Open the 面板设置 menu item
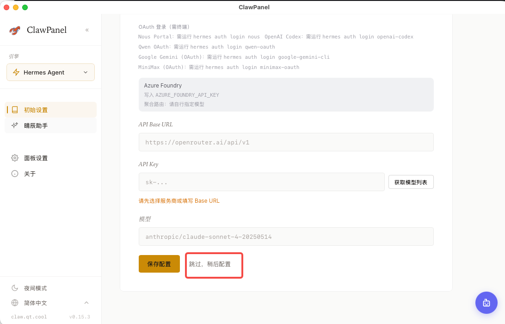Image resolution: width=505 pixels, height=324 pixels. pos(50,158)
